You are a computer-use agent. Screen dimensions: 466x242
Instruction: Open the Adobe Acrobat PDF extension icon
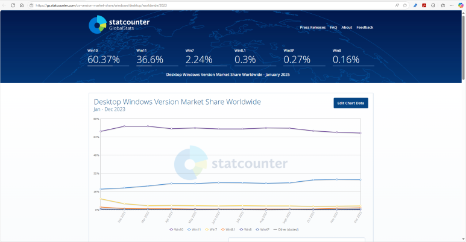pos(424,5)
